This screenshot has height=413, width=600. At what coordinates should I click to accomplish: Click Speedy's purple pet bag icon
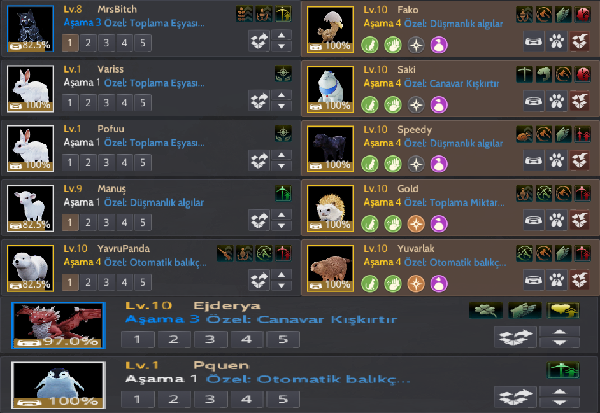[x=439, y=164]
